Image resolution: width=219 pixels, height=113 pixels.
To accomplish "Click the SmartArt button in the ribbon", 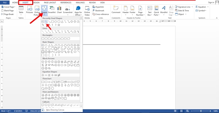I will (52, 10).
